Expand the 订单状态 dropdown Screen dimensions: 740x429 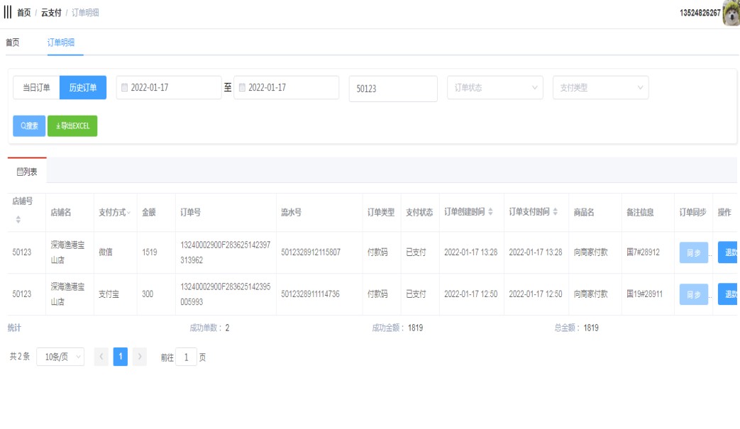[x=495, y=88]
